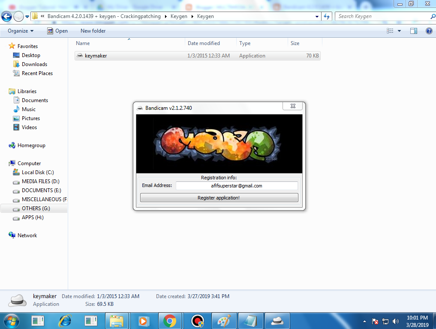
Task: Click the Back navigation arrow in Explorer
Action: tap(7, 16)
